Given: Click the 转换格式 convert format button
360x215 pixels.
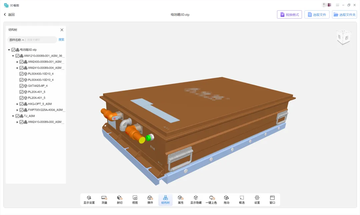Looking at the screenshot, I should pos(289,14).
